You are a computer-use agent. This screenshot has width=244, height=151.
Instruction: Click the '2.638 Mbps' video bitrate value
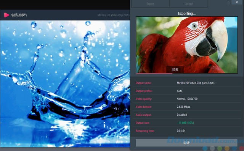click(x=183, y=107)
